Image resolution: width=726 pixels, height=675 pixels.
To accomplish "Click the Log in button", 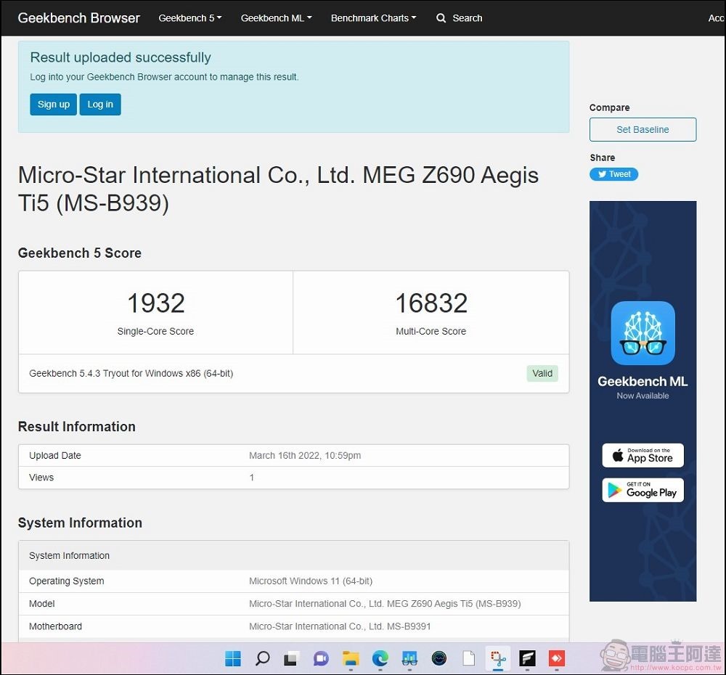I will click(x=100, y=104).
